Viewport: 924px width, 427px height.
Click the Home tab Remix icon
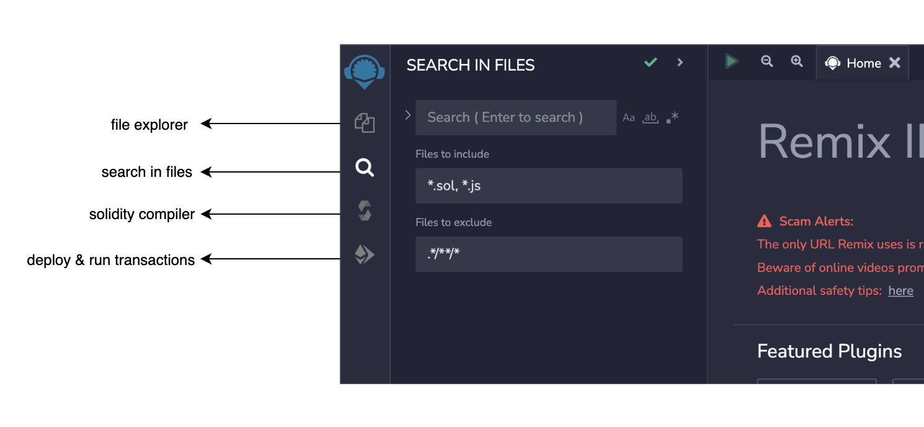[833, 63]
